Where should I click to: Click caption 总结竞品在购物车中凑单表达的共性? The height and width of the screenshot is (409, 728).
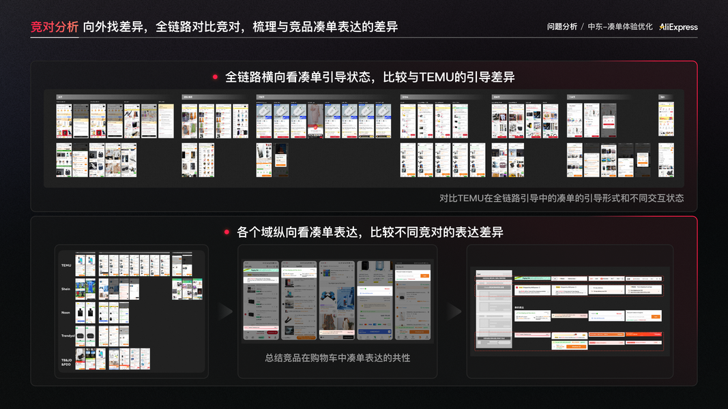(338, 358)
